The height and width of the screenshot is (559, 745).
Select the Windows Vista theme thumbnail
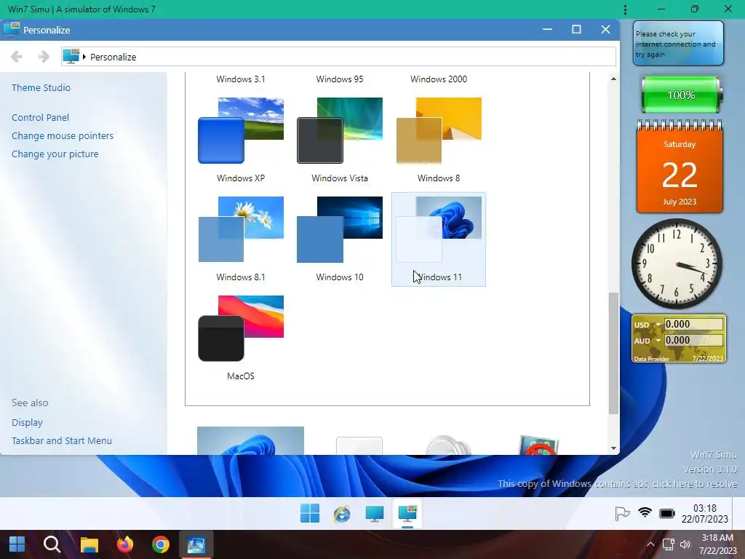[x=340, y=131]
